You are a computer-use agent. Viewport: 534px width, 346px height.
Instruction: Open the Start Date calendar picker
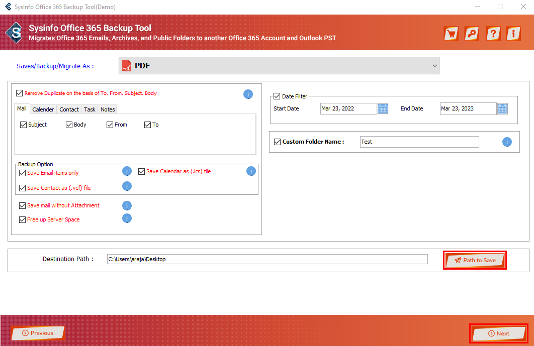pos(383,108)
